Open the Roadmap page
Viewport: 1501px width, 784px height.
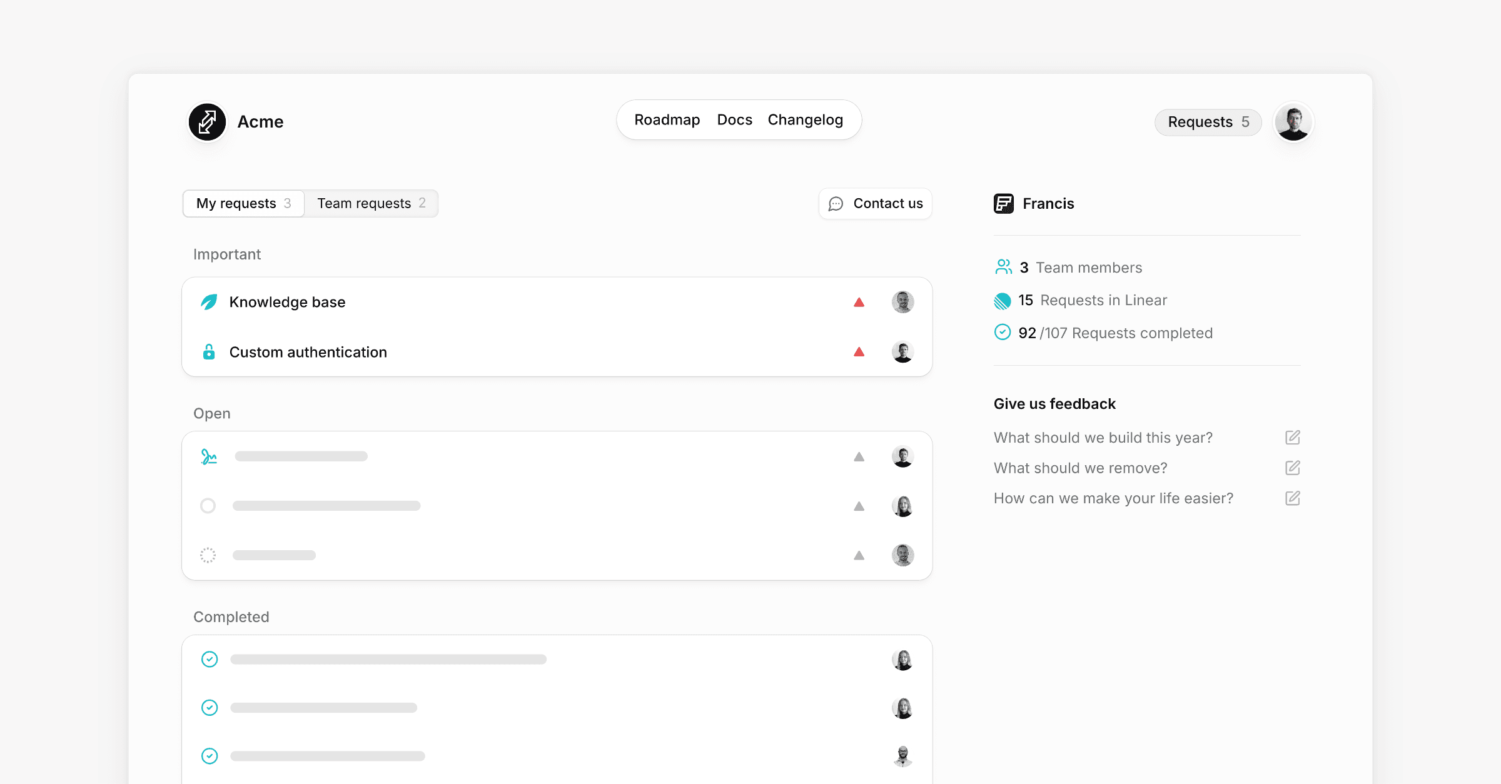667,120
